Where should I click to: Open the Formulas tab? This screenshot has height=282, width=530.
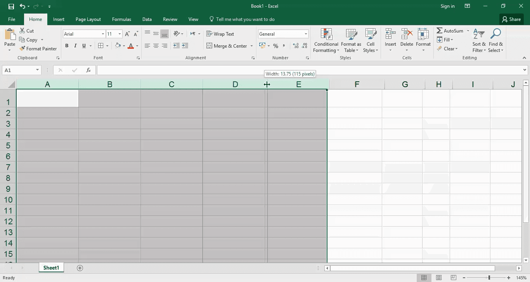(121, 19)
